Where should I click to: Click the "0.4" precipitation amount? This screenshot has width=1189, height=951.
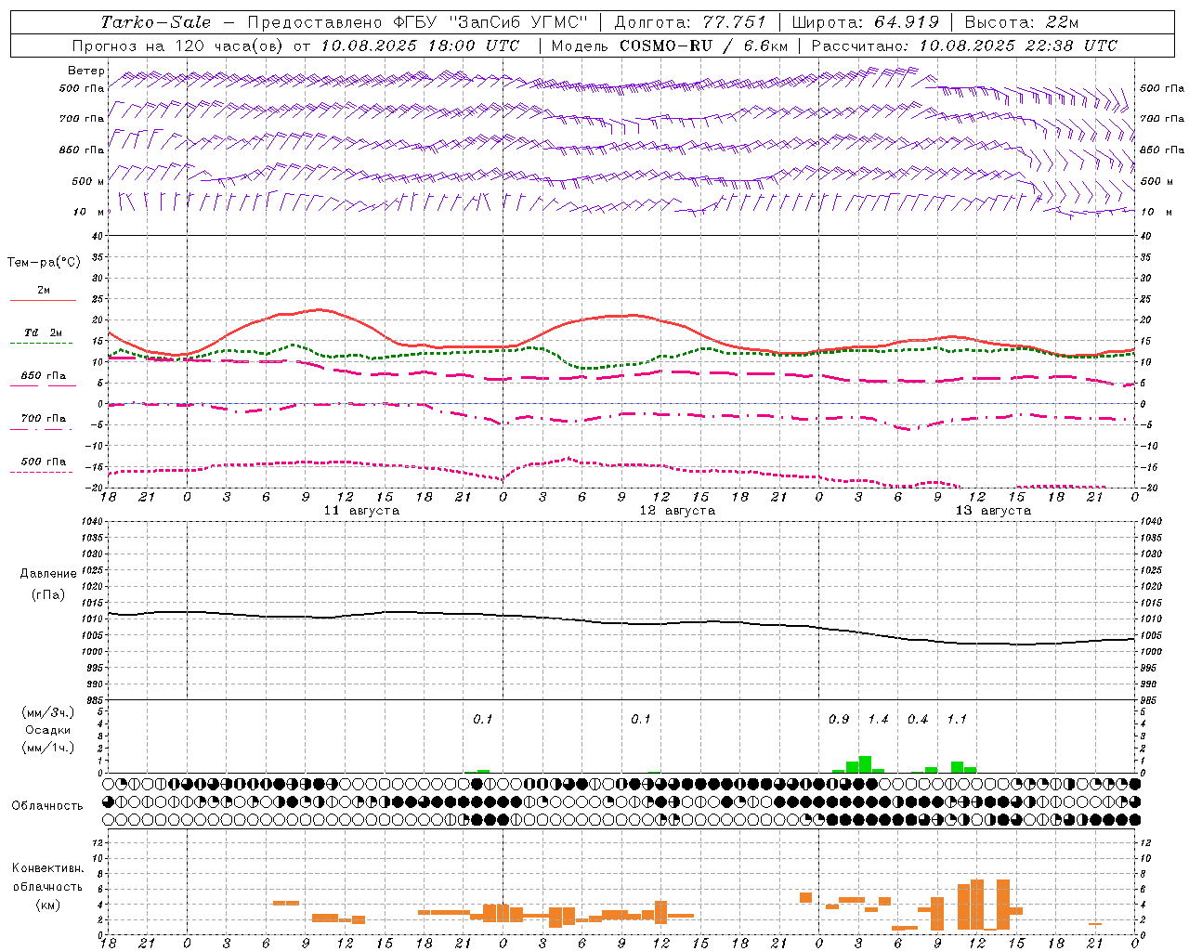click(918, 720)
